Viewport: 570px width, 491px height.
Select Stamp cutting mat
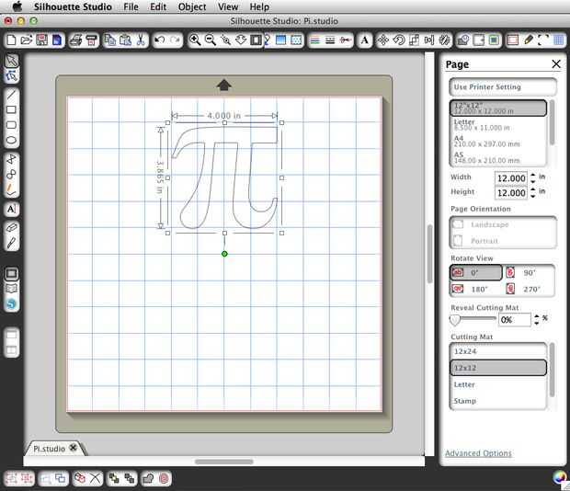tap(497, 401)
